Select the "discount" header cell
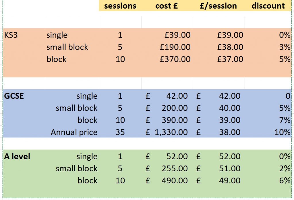 (x=268, y=6)
